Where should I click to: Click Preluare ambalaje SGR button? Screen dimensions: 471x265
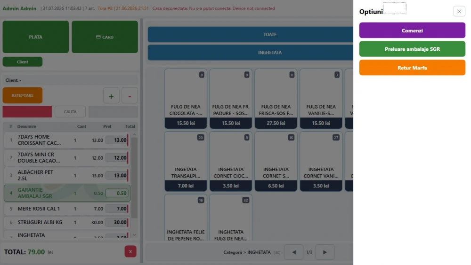(x=412, y=49)
